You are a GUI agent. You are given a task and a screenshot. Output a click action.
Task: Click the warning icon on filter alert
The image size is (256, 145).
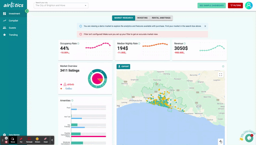pos(80,34)
